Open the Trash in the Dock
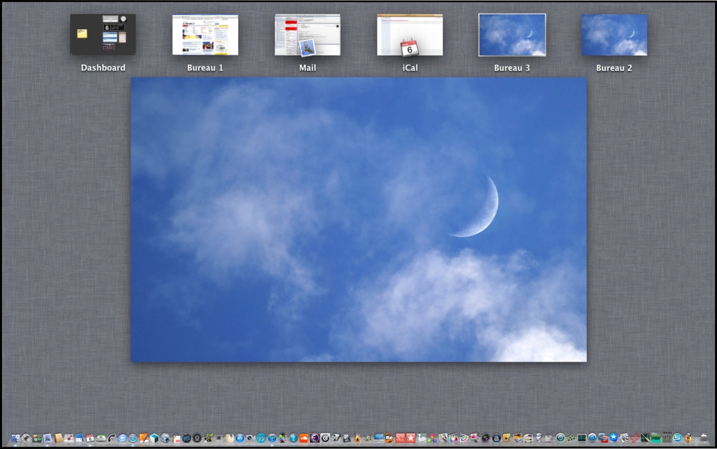 (x=704, y=438)
